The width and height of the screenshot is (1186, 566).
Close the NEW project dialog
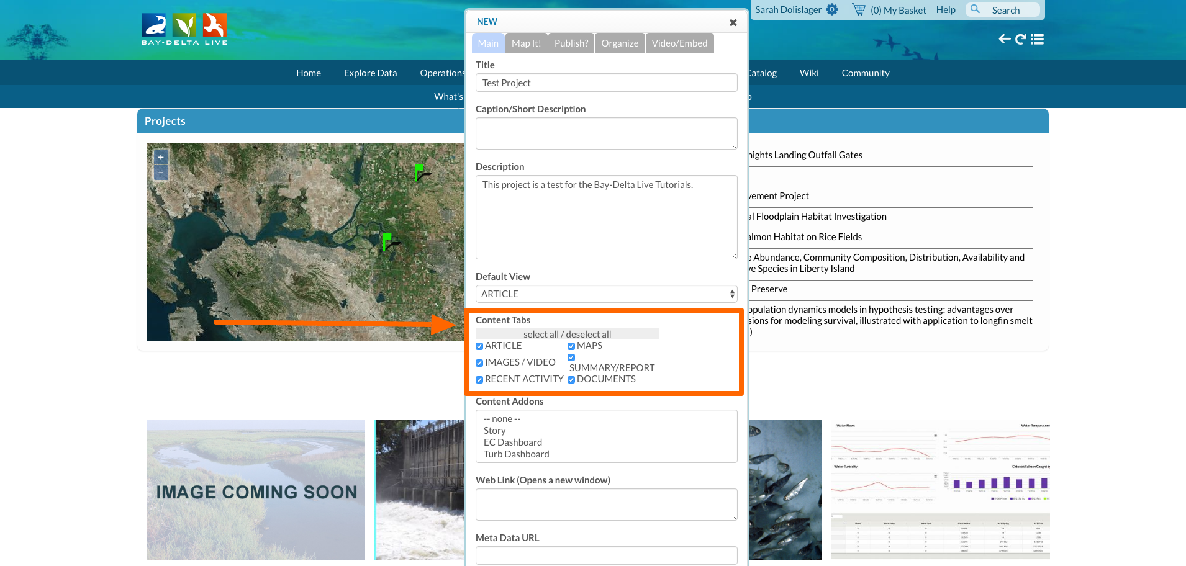point(733,22)
